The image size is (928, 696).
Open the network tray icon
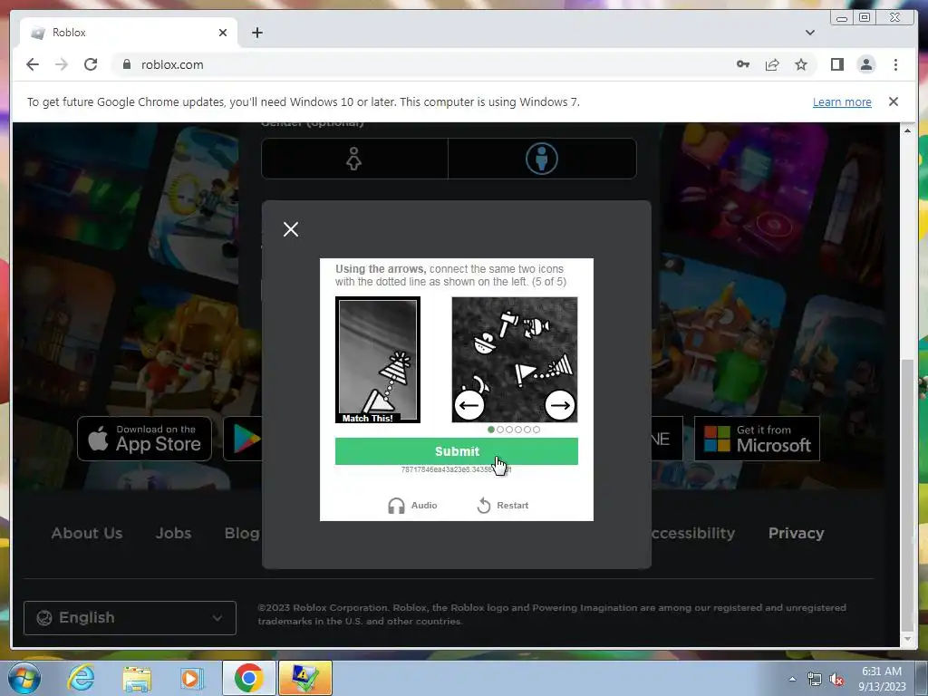point(815,680)
